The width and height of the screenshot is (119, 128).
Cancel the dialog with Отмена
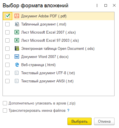tap(104, 121)
